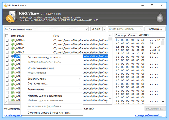
Task: Select 'Сохранить список файлов как текст...'
Action: coord(50,113)
